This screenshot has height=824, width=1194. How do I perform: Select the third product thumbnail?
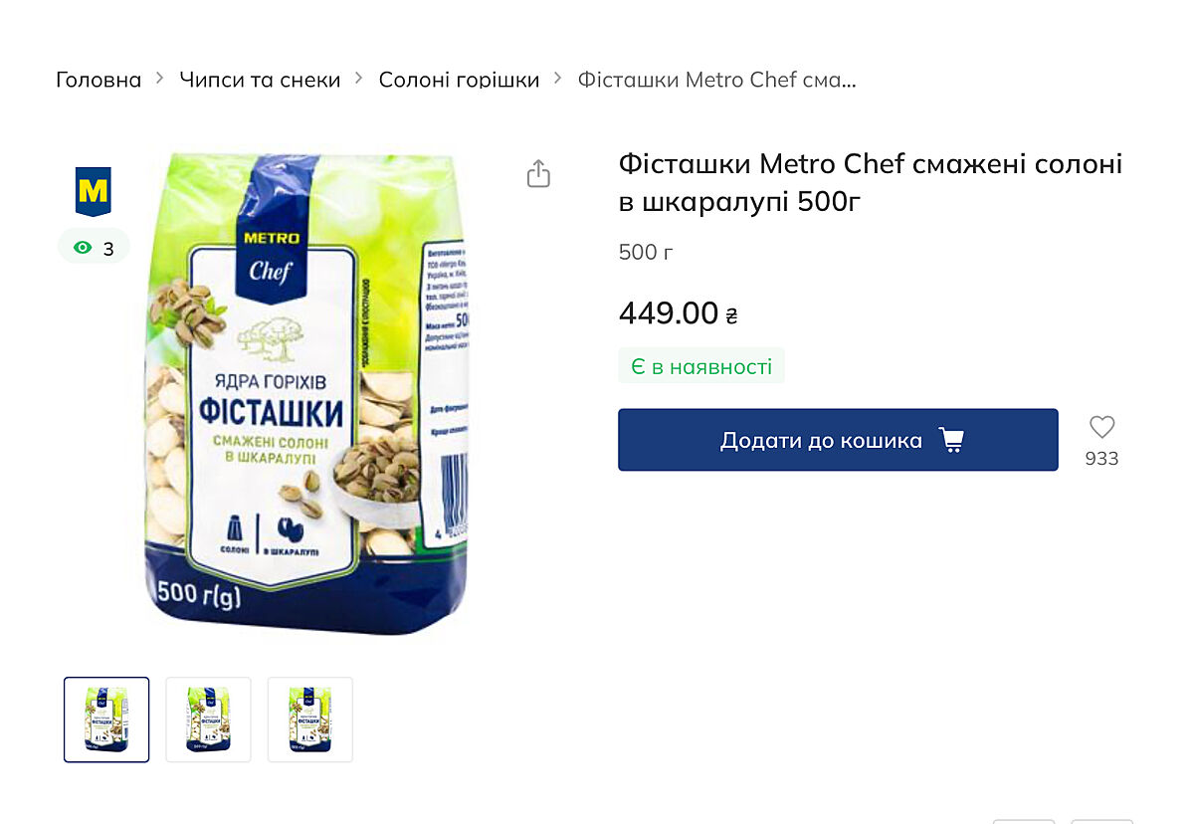[310, 720]
